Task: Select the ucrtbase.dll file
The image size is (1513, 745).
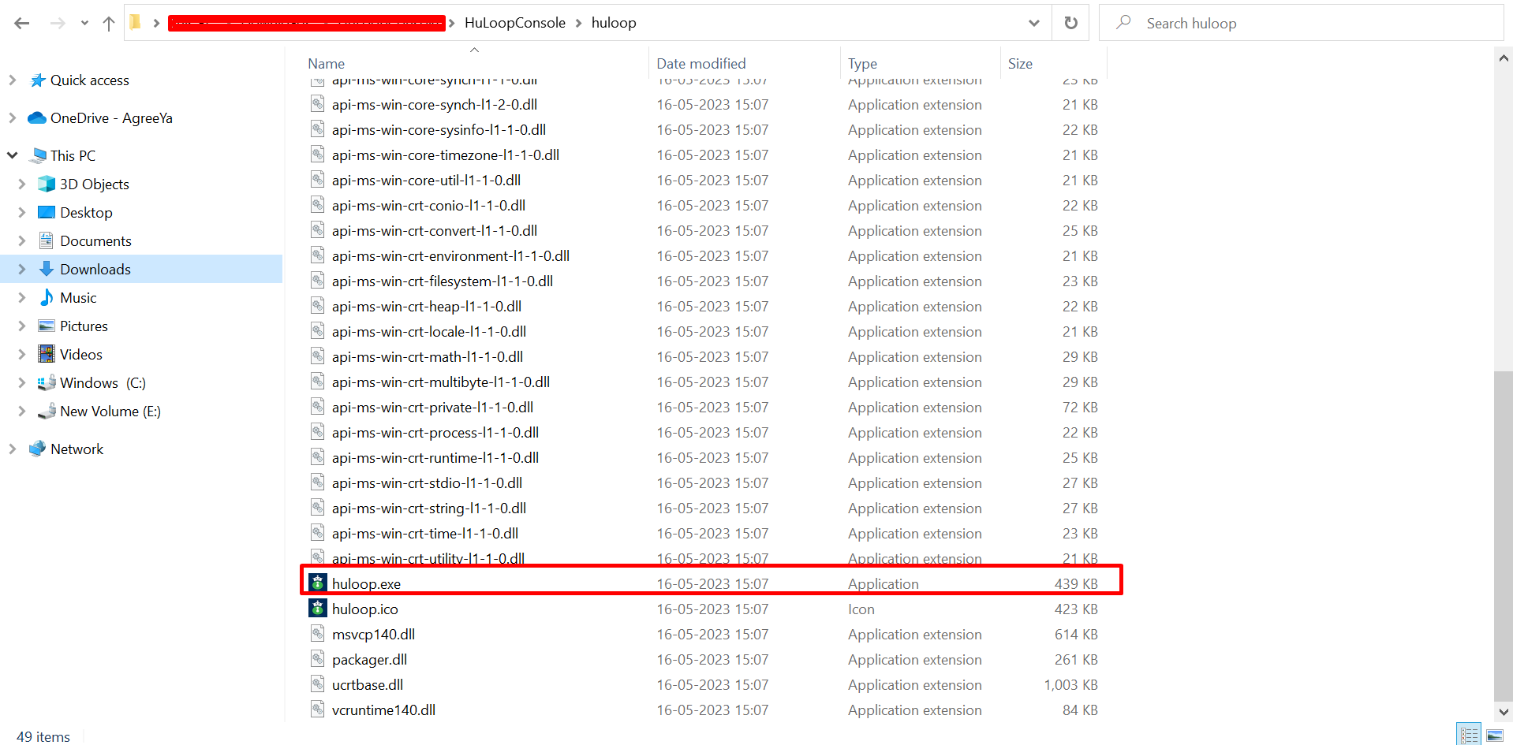Action: pos(367,685)
